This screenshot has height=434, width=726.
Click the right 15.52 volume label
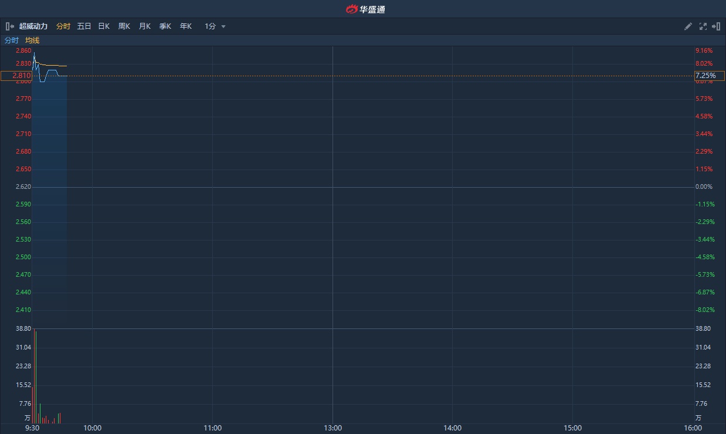pos(703,385)
